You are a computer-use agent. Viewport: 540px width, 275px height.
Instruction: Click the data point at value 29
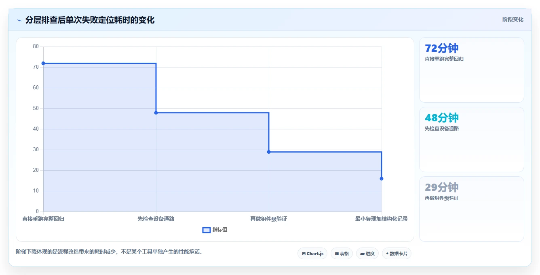[x=269, y=152]
